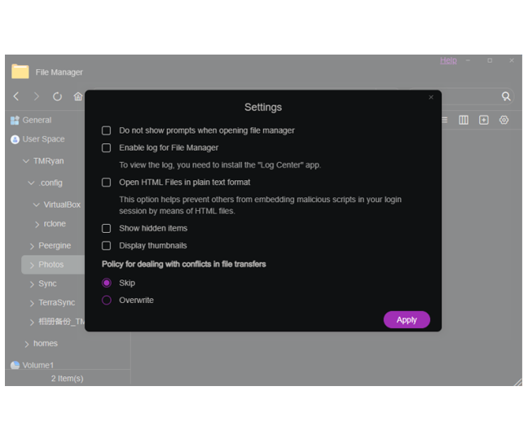This screenshot has height=448, width=528.
Task: Click the Apply button
Action: pyautogui.click(x=406, y=320)
